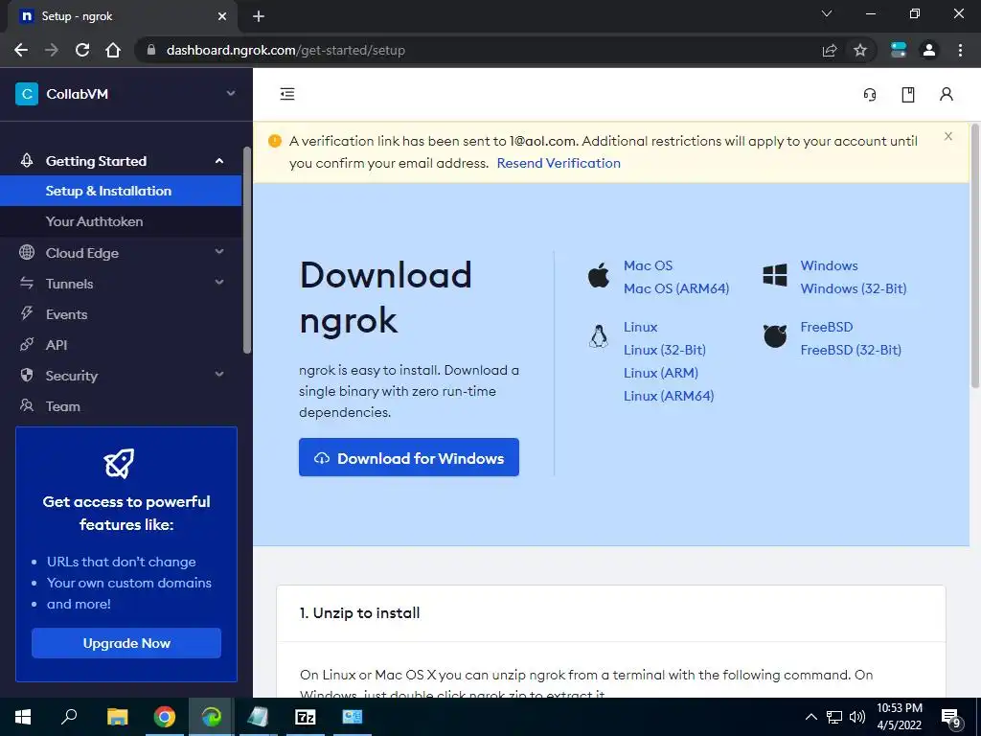Viewport: 981px width, 736px height.
Task: Click the volume speaker tray icon
Action: [x=857, y=717]
